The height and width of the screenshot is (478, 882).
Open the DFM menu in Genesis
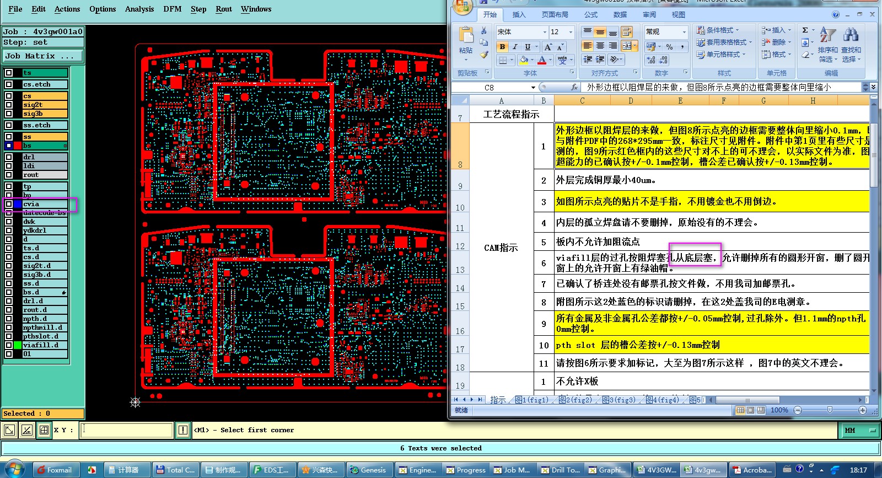[173, 9]
